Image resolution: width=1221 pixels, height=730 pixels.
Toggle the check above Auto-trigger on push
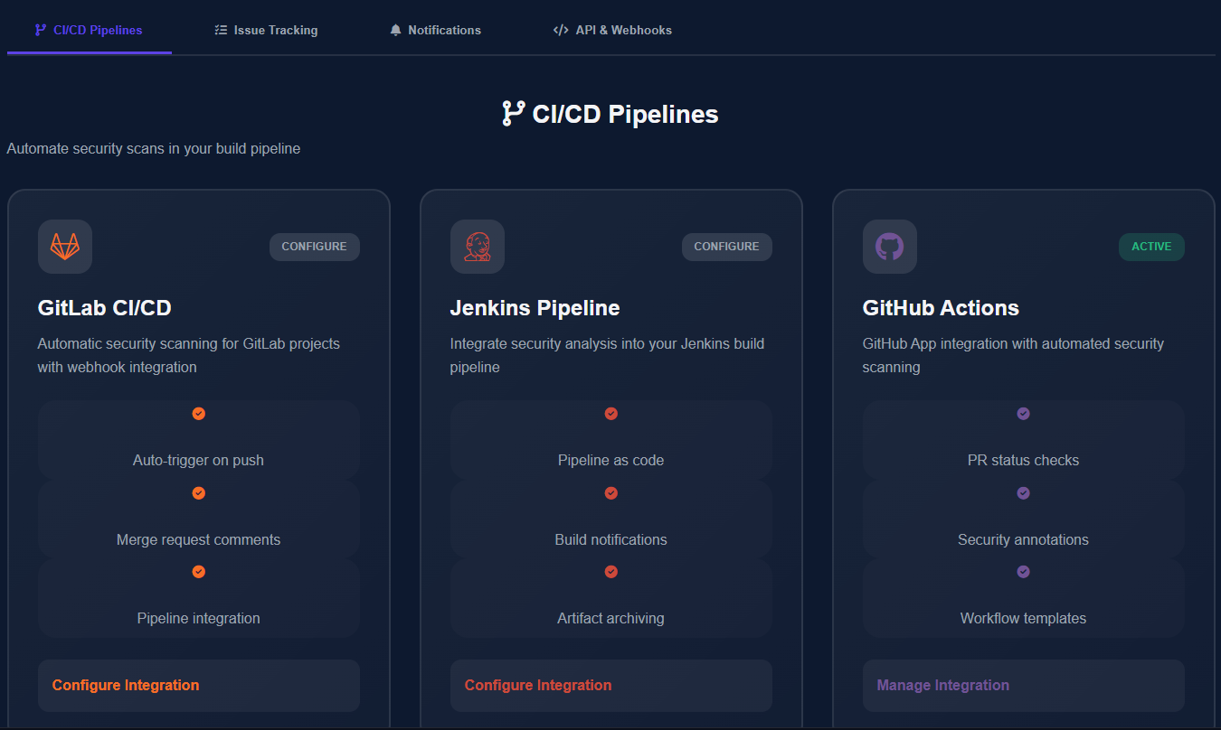(x=198, y=414)
